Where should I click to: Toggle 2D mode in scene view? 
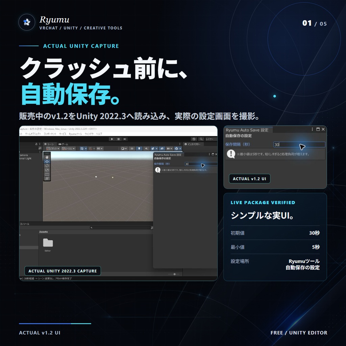132,149
